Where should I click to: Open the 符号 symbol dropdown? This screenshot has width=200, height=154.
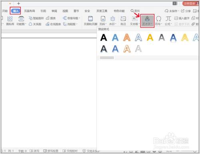pos(158,21)
